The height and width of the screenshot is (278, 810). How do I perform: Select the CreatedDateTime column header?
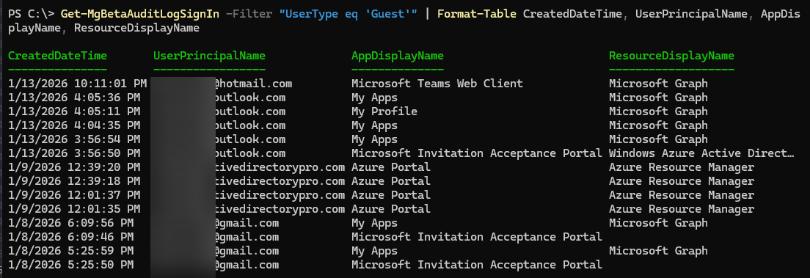[57, 56]
